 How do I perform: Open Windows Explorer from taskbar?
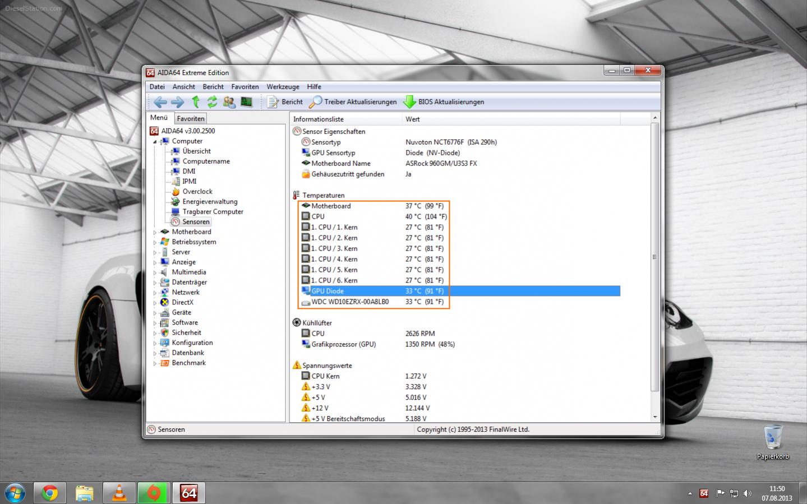85,493
